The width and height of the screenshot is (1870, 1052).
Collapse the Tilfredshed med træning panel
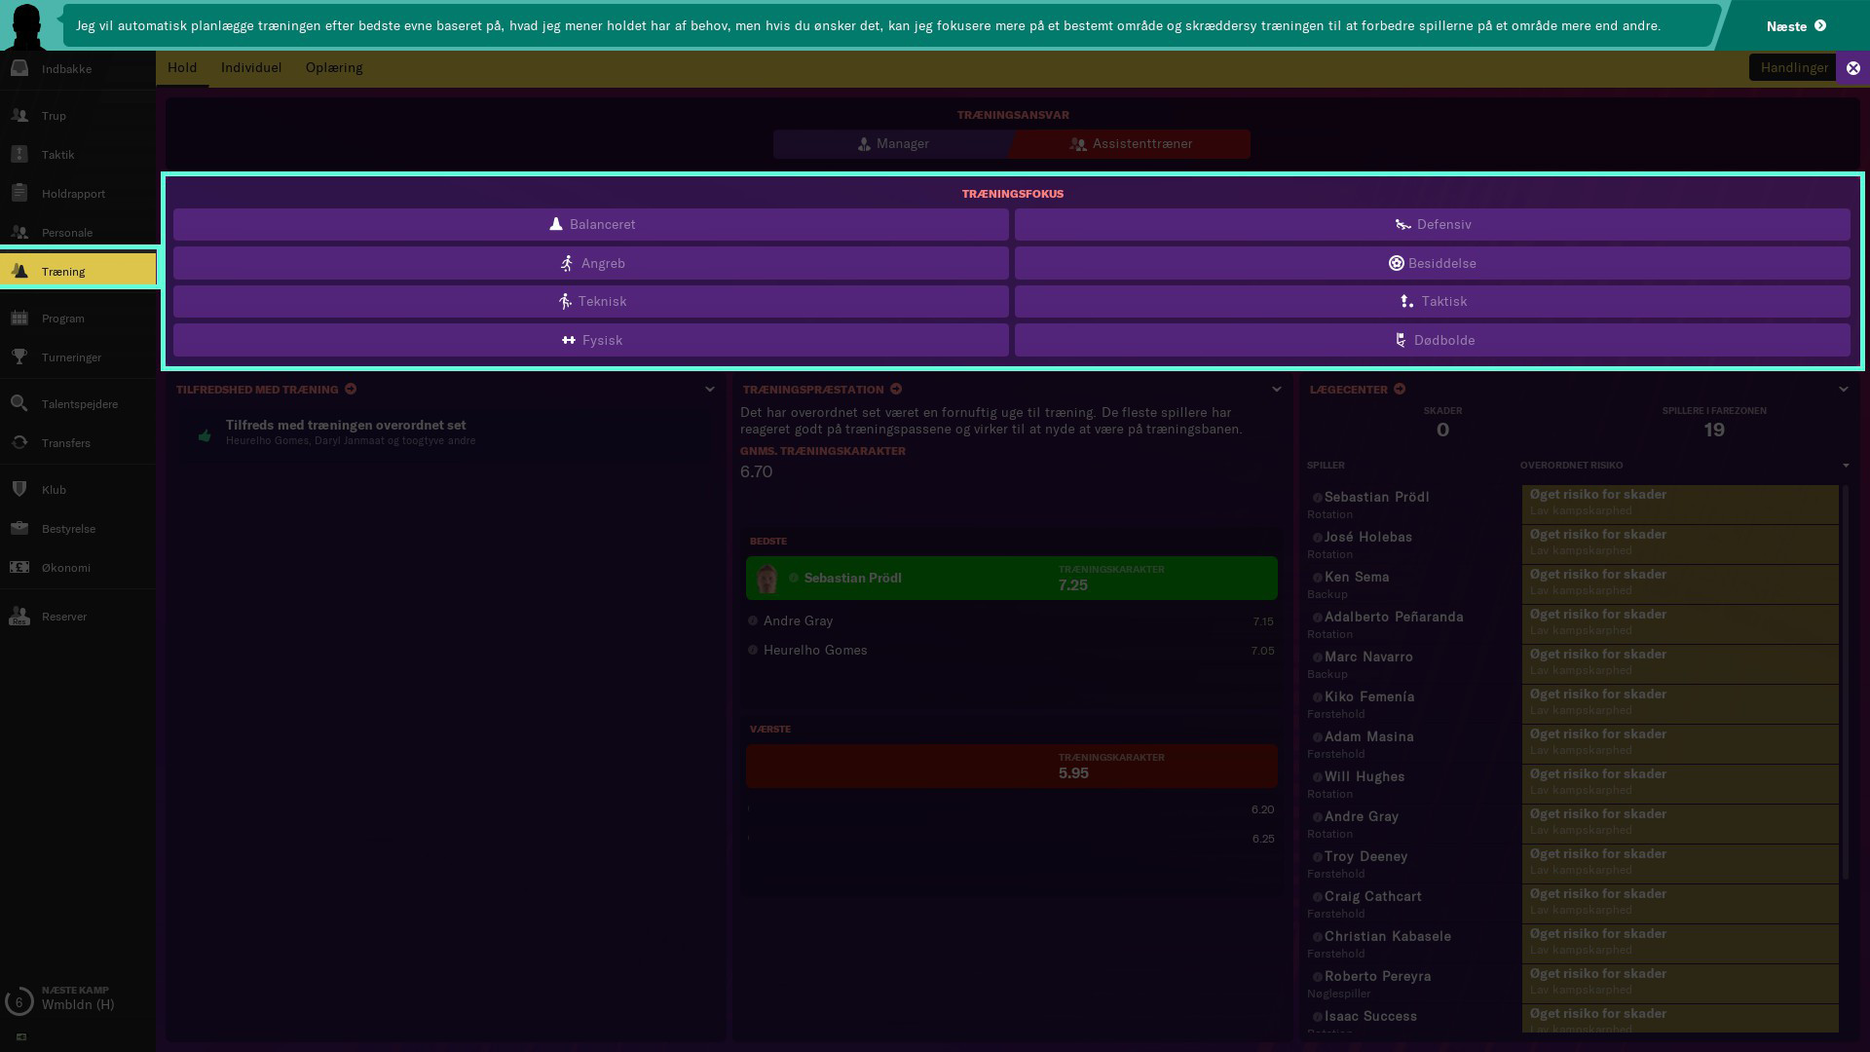click(710, 390)
